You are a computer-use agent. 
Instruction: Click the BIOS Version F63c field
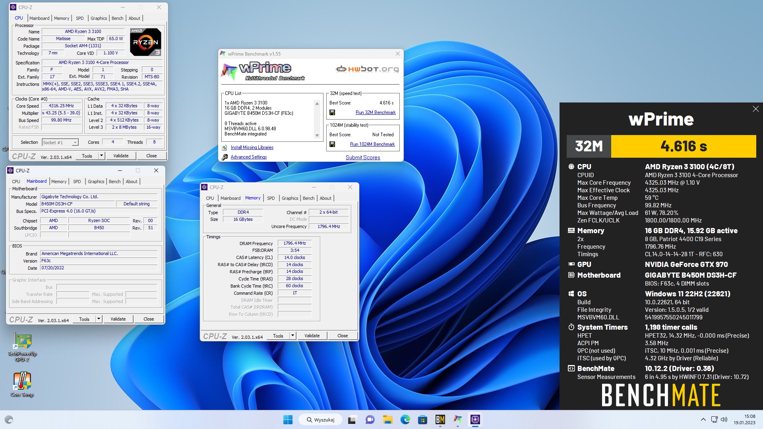pos(99,261)
